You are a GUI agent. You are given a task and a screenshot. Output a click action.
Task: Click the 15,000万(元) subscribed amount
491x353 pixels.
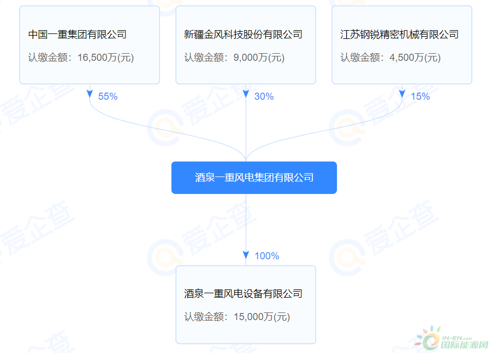point(262,317)
